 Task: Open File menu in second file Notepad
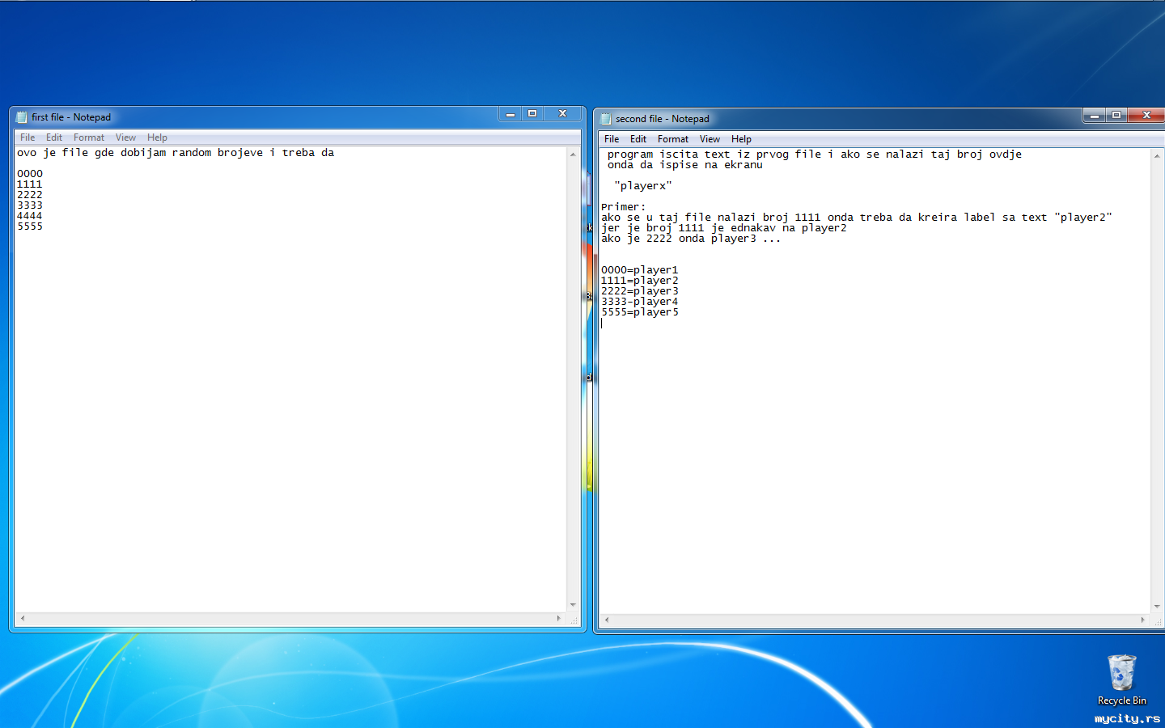[x=612, y=139]
